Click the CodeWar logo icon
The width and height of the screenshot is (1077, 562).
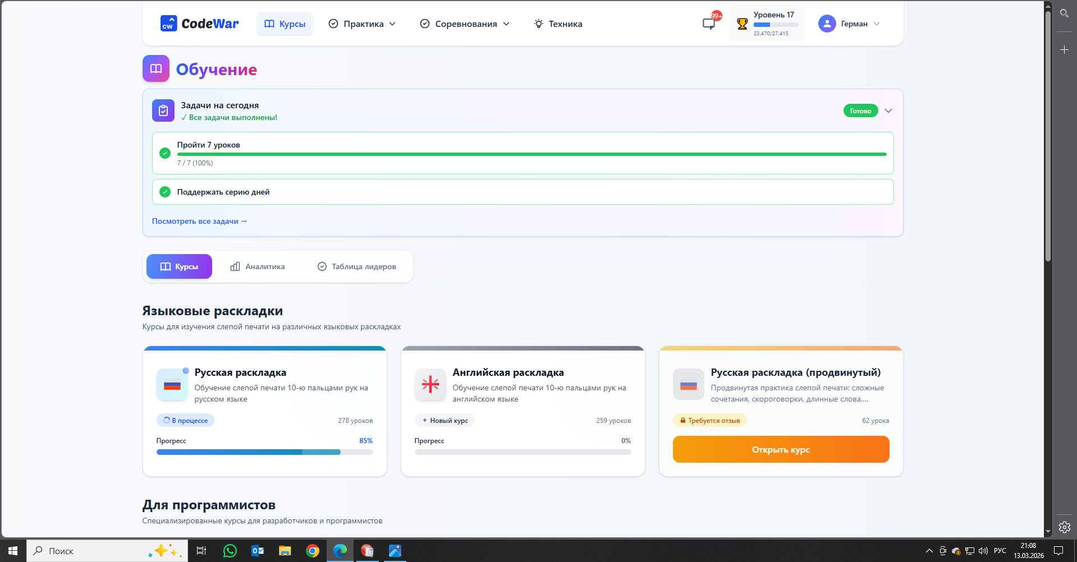168,24
